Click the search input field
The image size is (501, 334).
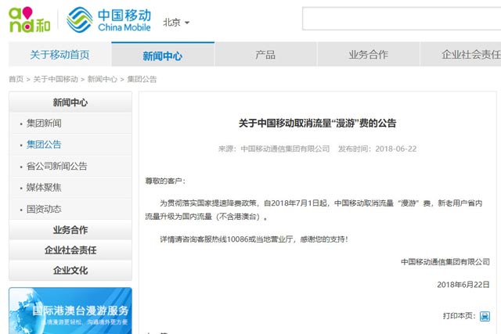(x=402, y=19)
